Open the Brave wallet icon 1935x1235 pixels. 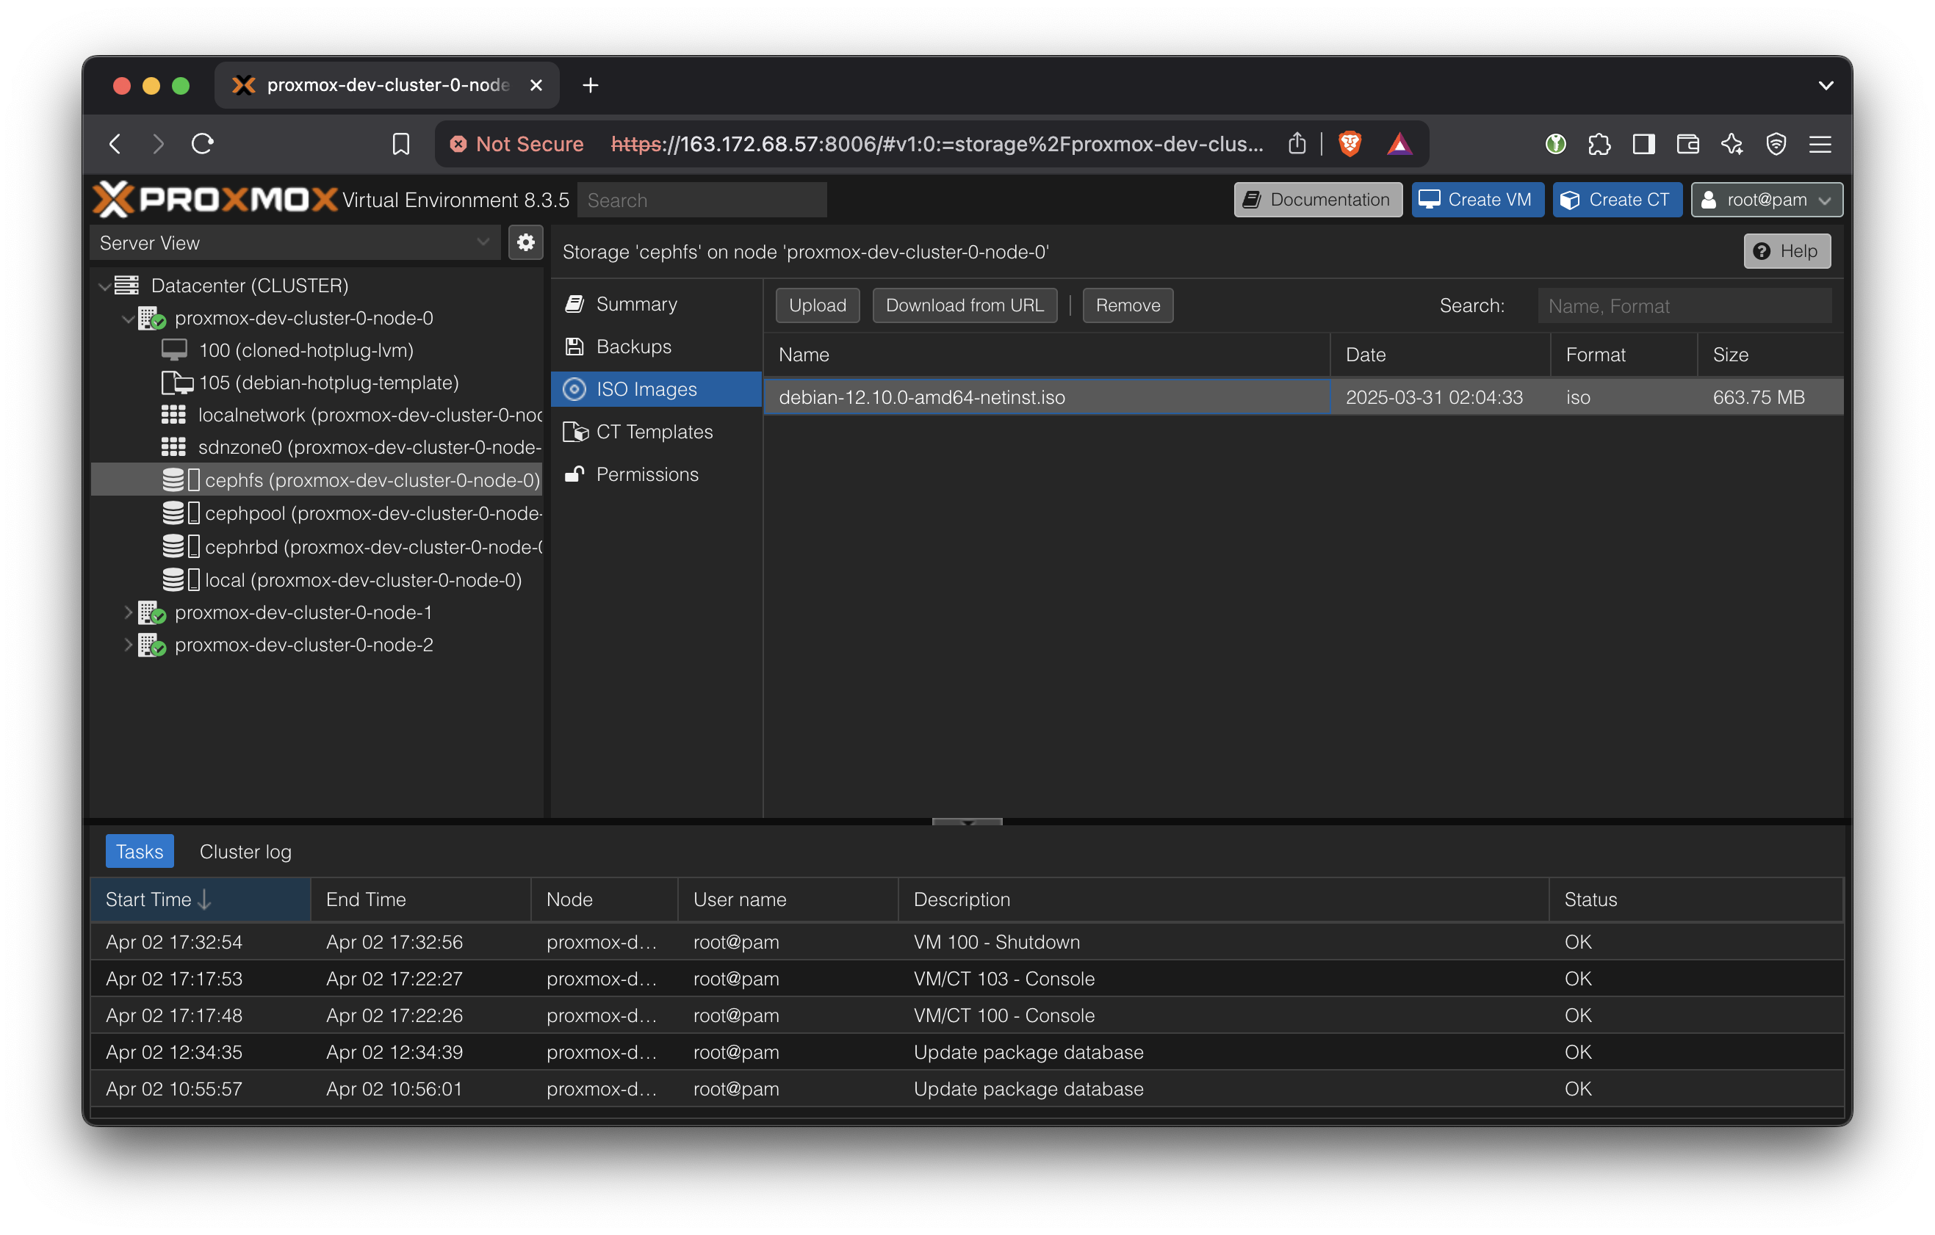coord(1687,144)
